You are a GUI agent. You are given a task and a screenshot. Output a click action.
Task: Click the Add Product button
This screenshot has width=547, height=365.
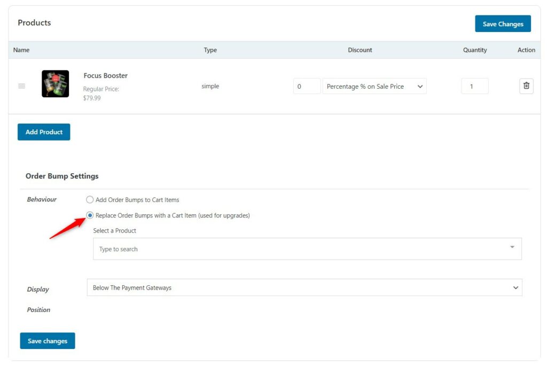pyautogui.click(x=44, y=132)
